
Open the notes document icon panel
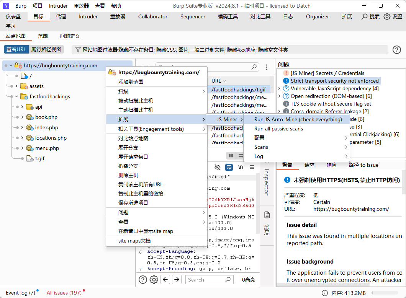[x=267, y=215]
